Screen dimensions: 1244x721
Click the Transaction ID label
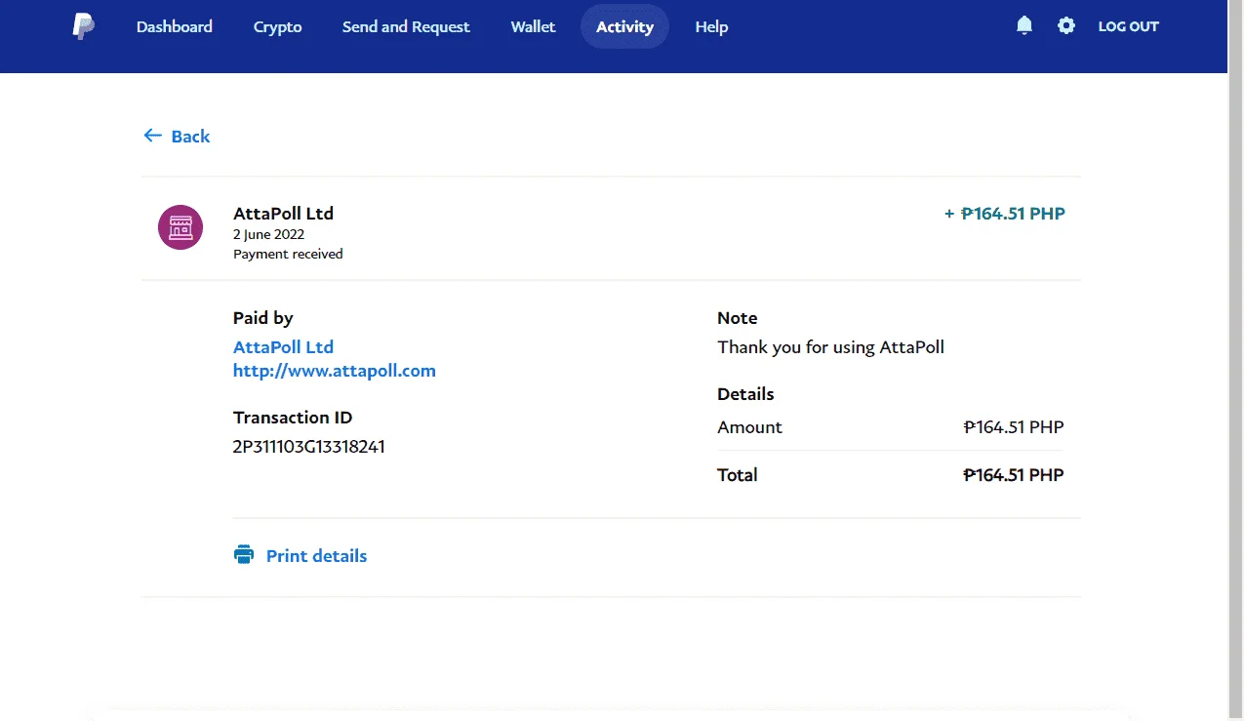(x=293, y=418)
